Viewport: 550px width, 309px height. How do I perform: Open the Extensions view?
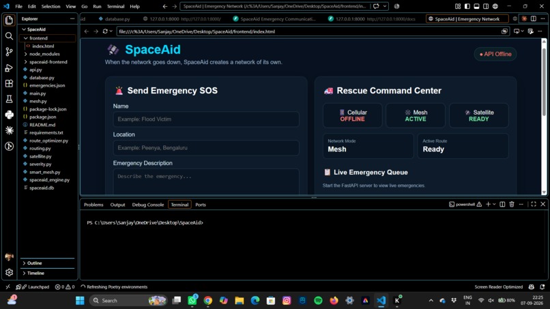coord(9,83)
